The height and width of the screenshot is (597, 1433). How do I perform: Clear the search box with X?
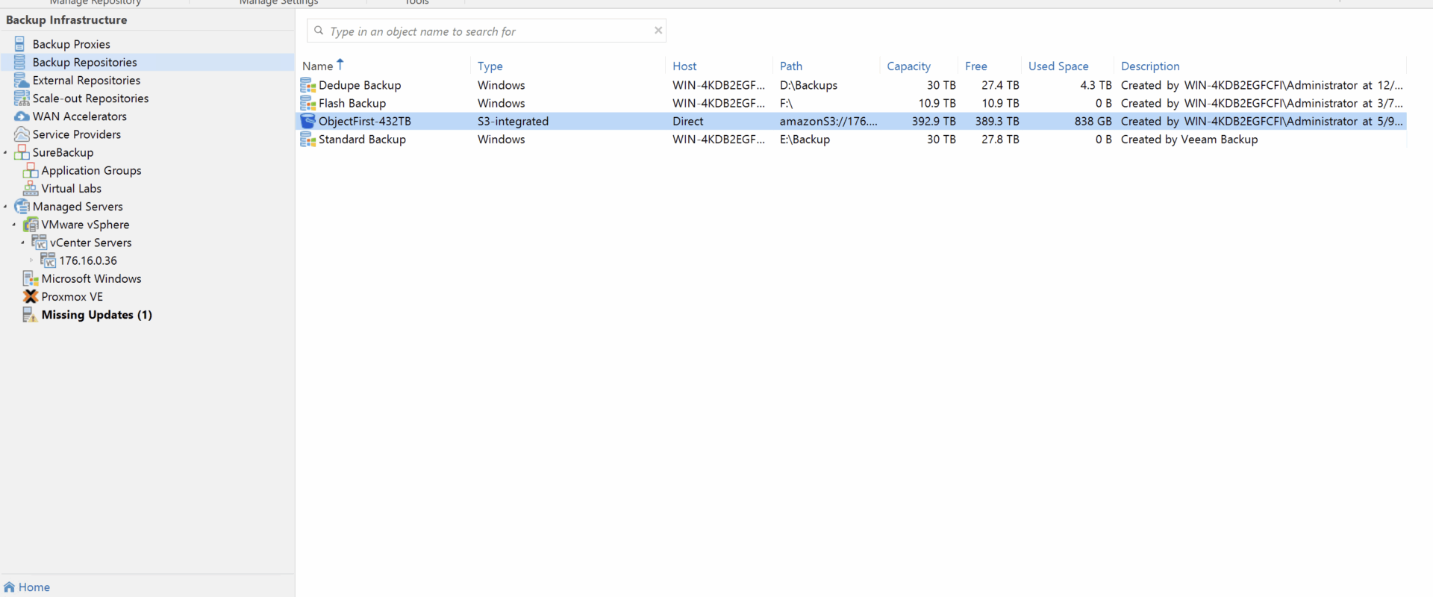click(x=658, y=31)
